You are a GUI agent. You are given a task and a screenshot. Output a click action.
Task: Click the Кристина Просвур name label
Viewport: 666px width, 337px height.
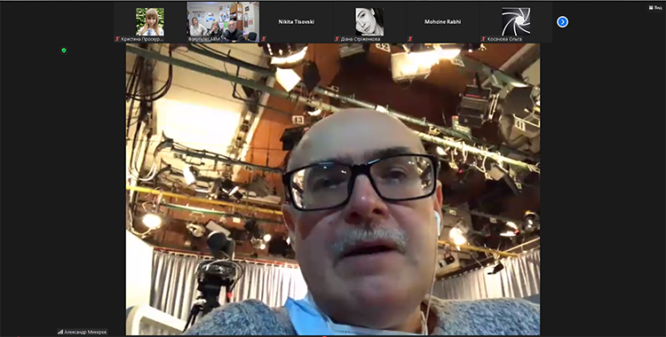coord(142,39)
